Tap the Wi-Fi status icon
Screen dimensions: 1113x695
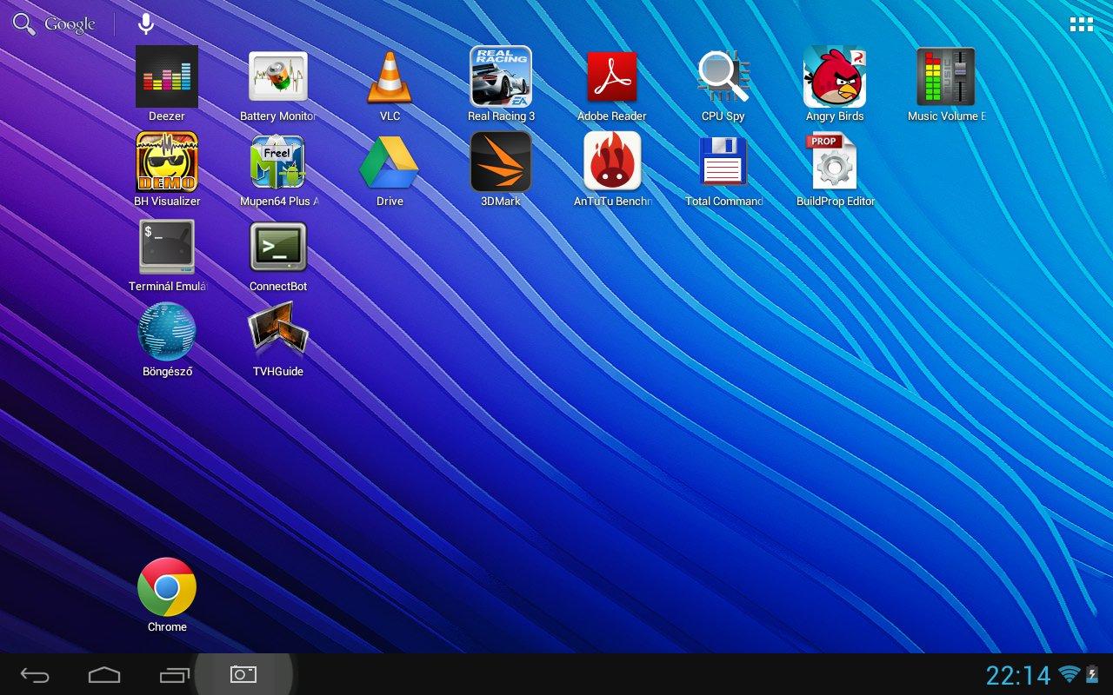click(x=1070, y=674)
